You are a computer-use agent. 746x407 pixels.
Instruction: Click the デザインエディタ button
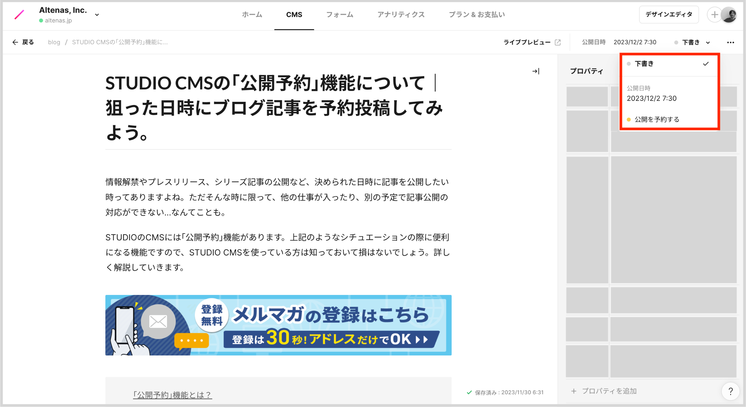coord(669,15)
